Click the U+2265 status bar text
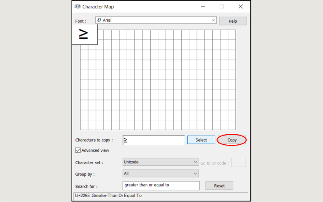The height and width of the screenshot is (202, 323). (108, 196)
